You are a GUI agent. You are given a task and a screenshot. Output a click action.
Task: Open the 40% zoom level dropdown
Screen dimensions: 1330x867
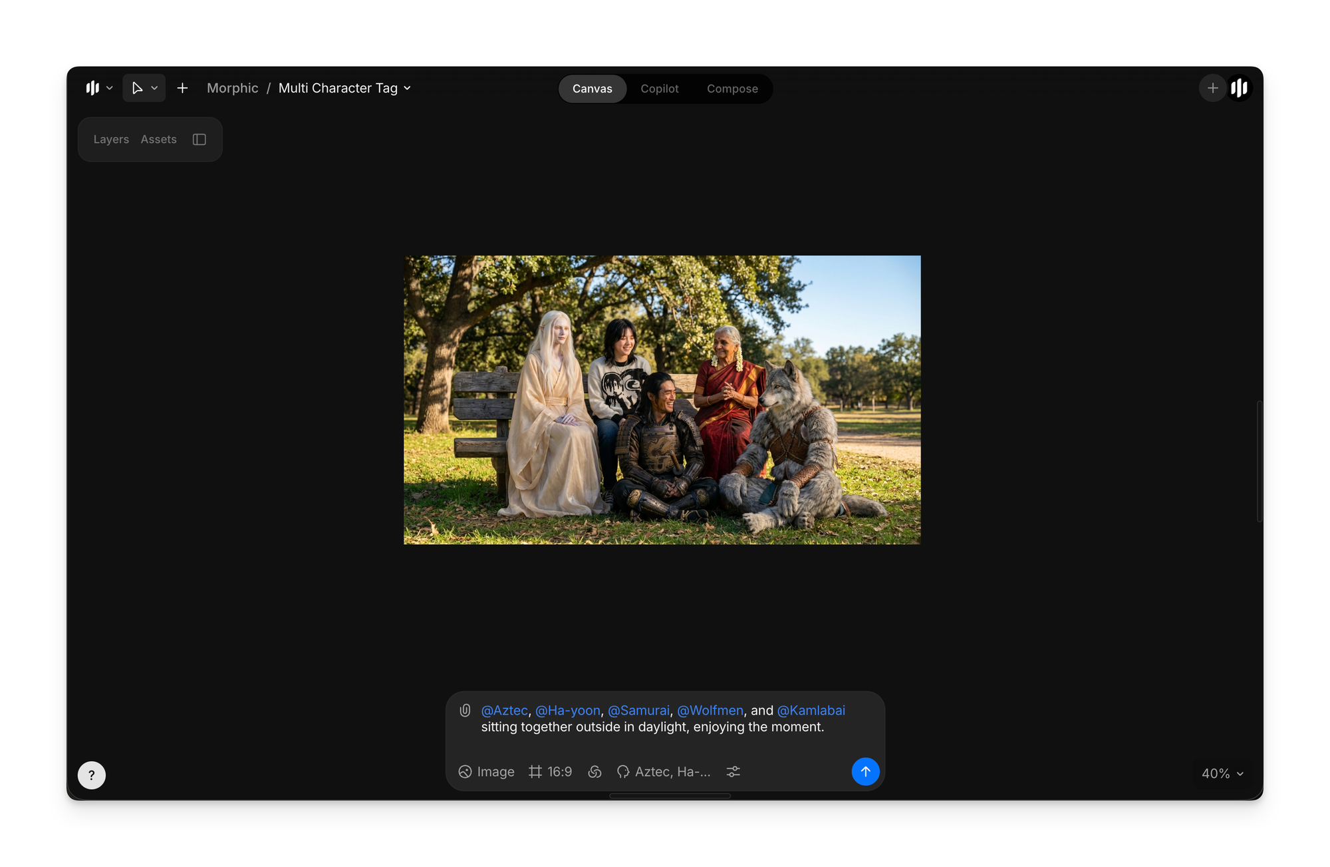click(1222, 774)
